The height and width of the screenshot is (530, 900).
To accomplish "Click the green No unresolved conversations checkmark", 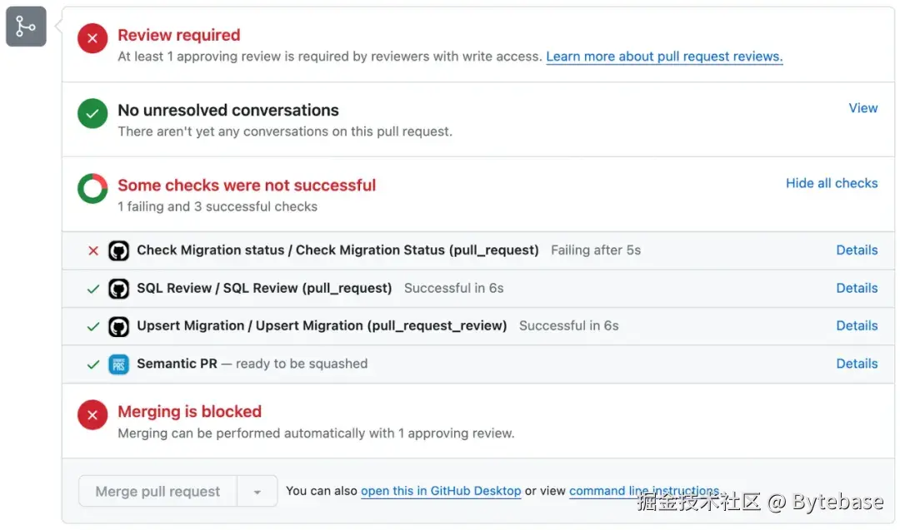I will 92,114.
